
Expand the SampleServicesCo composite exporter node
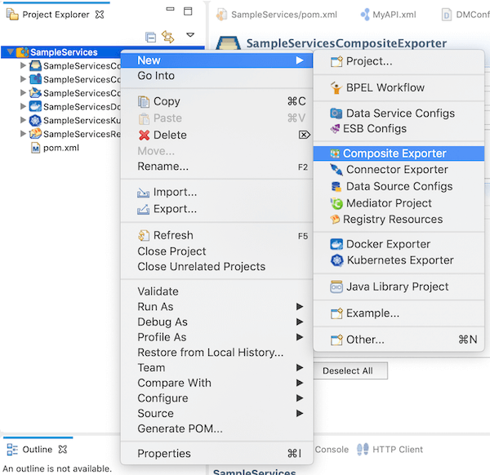tap(23, 65)
